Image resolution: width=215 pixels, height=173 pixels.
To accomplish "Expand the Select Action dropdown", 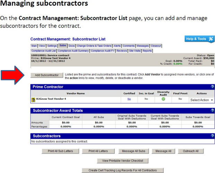I will [201, 100].
